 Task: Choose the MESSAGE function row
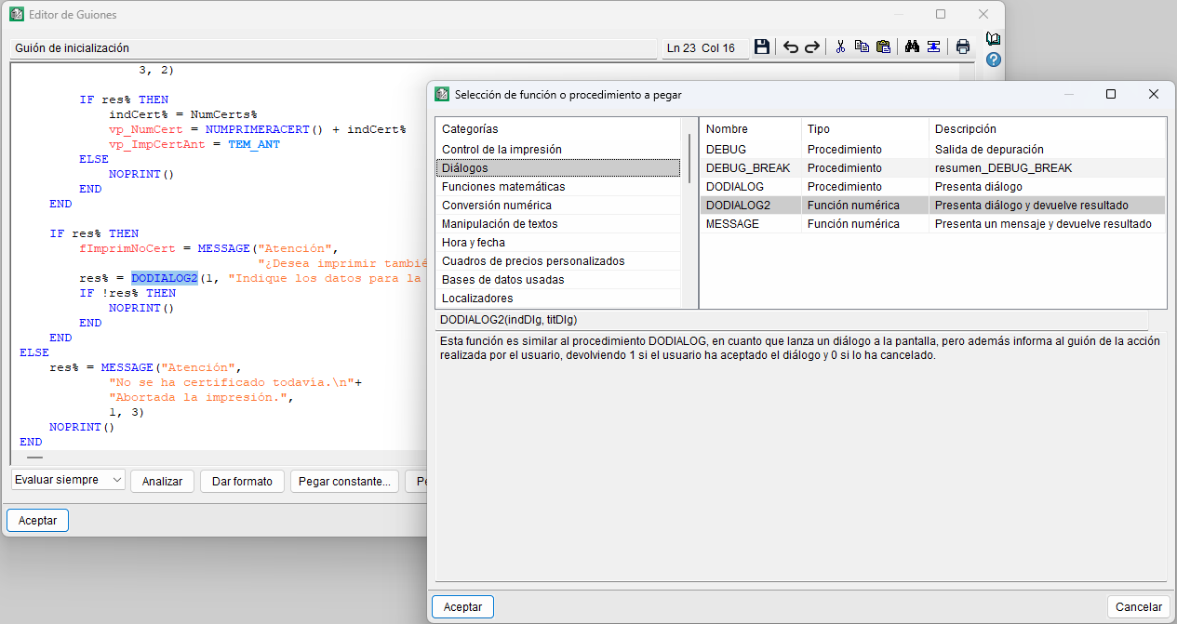pos(932,223)
